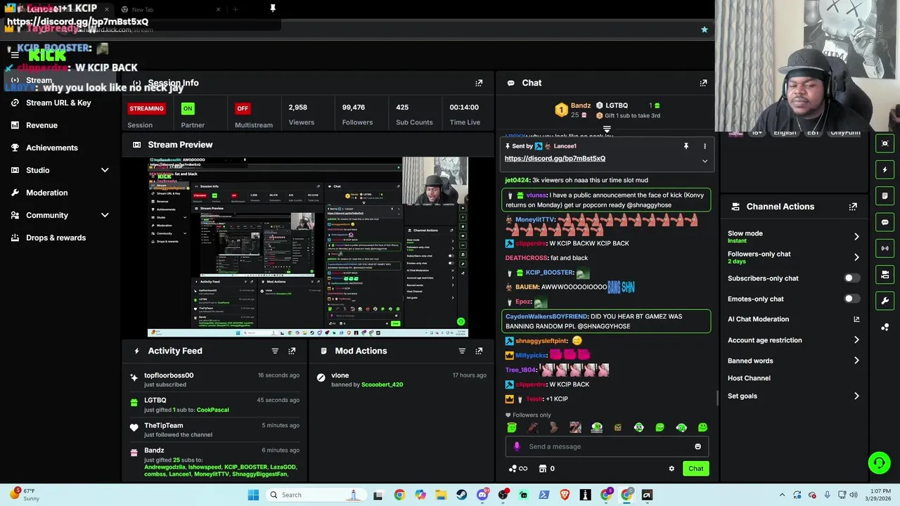Click the wrench shortcut icon
This screenshot has height=506, width=900.
coord(885,301)
